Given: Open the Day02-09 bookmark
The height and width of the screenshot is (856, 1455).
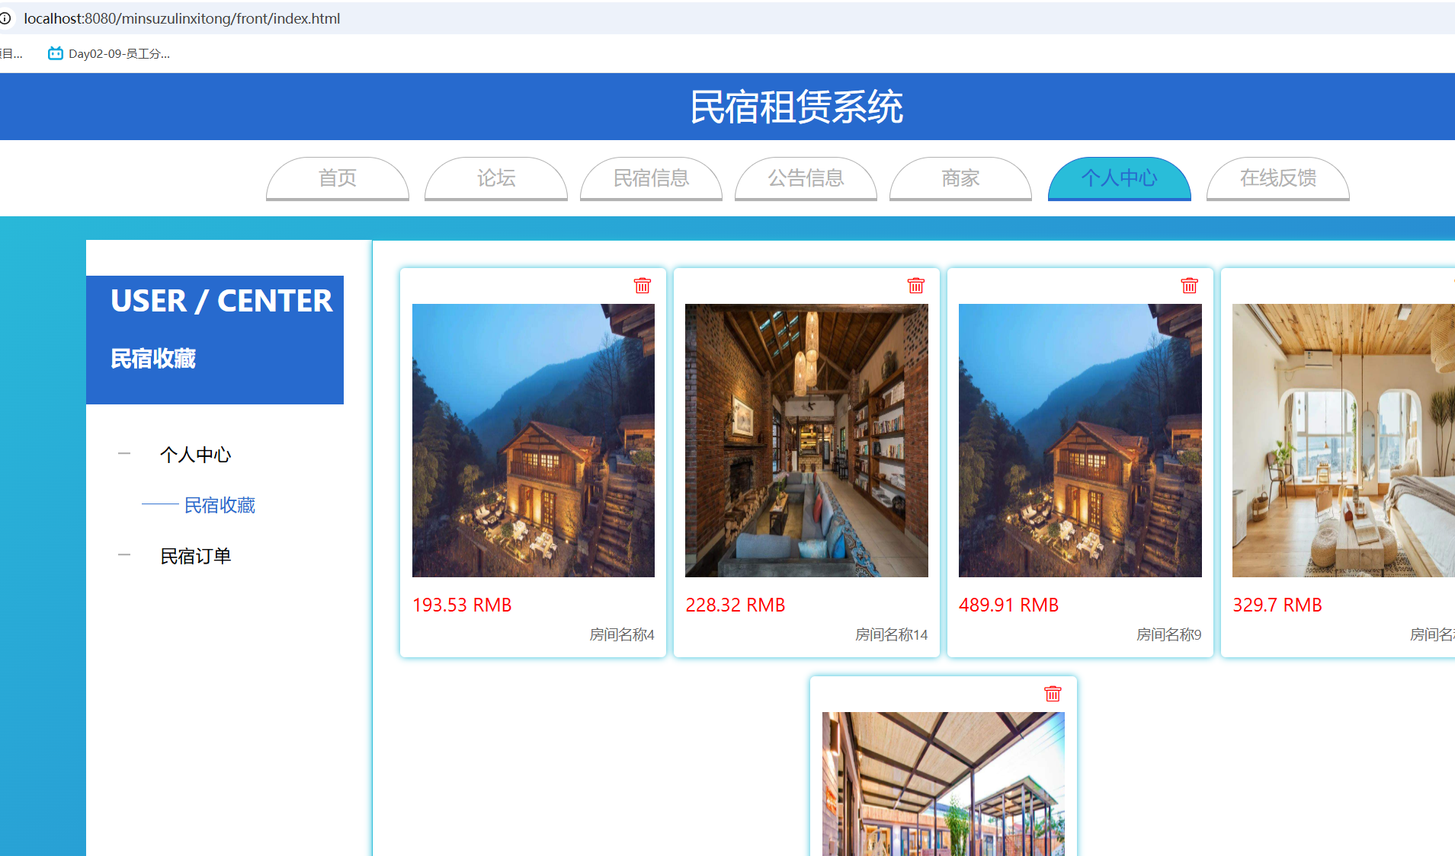Looking at the screenshot, I should (108, 53).
